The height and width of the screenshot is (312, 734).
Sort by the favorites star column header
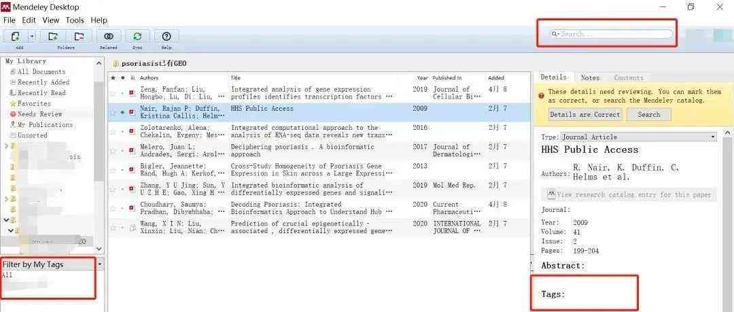tap(113, 77)
